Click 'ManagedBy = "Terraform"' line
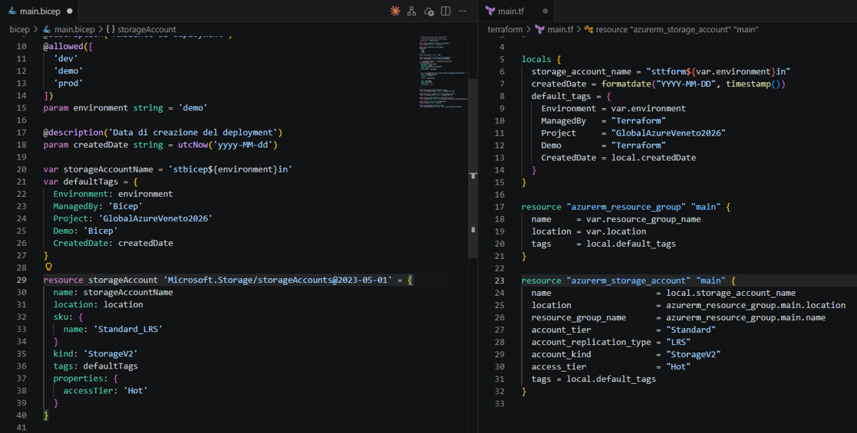Screen dimensions: 857x433 click(x=603, y=121)
